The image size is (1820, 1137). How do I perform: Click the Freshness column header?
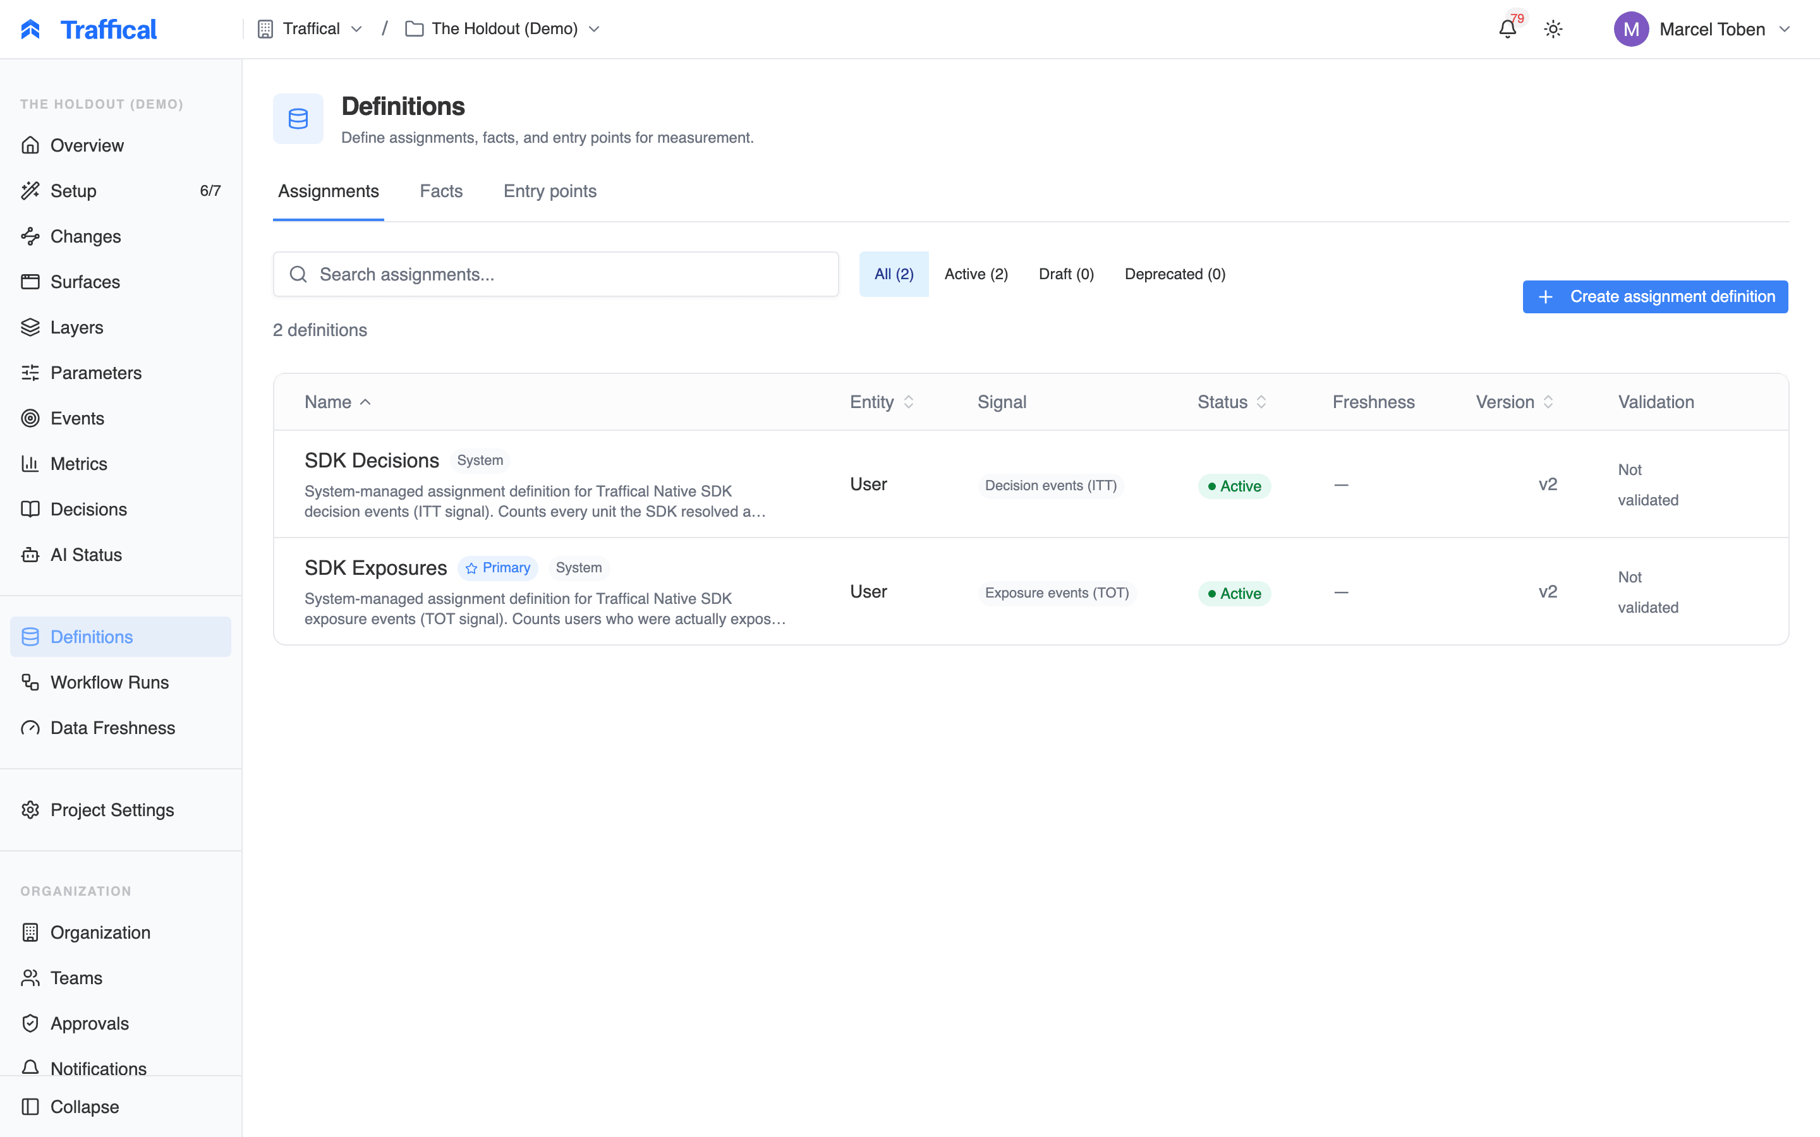coord(1373,402)
